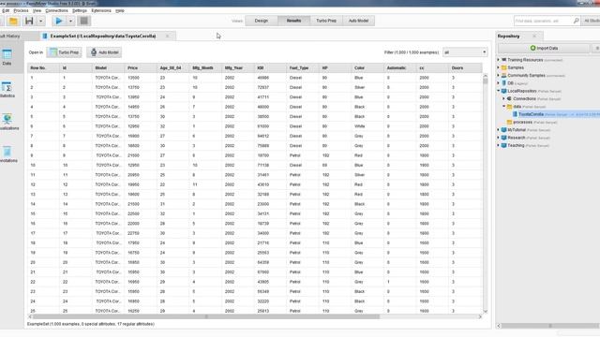Show the Visualizations view in sidebar
Image resolution: width=600 pixels, height=337 pixels.
click(x=8, y=123)
